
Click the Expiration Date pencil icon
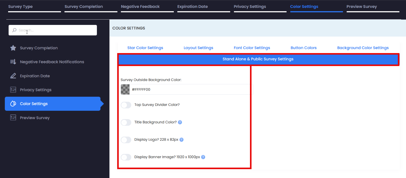coord(13,76)
